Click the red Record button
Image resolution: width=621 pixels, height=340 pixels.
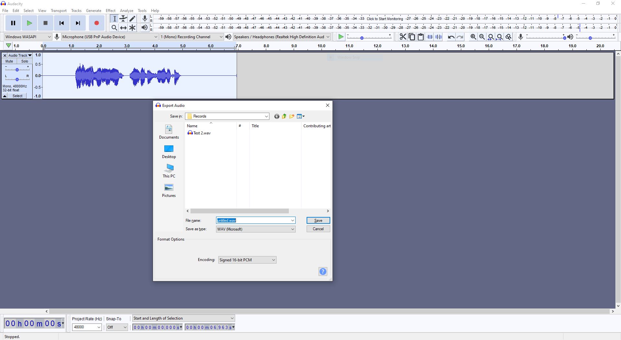(96, 23)
